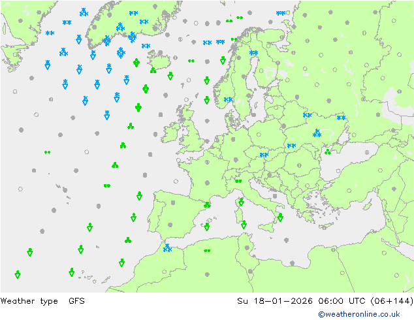Viewport: 414px width, 320px height.
Task: Click the green shower symbol over Calabria, southern Italy
Action: click(280, 217)
